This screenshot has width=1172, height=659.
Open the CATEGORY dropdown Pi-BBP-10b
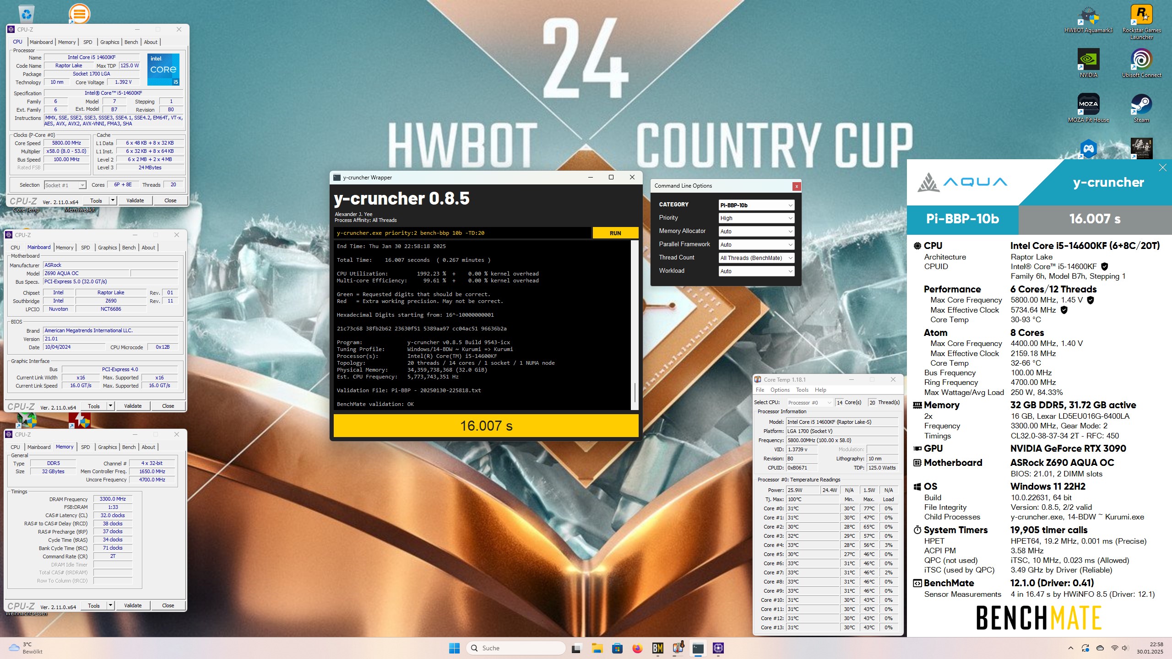pyautogui.click(x=756, y=205)
